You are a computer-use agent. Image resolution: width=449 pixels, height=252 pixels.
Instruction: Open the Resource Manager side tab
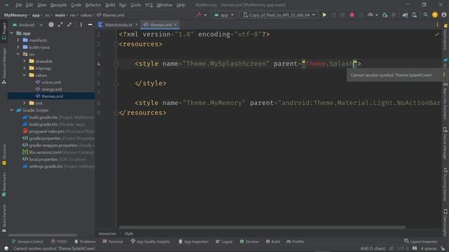click(4, 66)
